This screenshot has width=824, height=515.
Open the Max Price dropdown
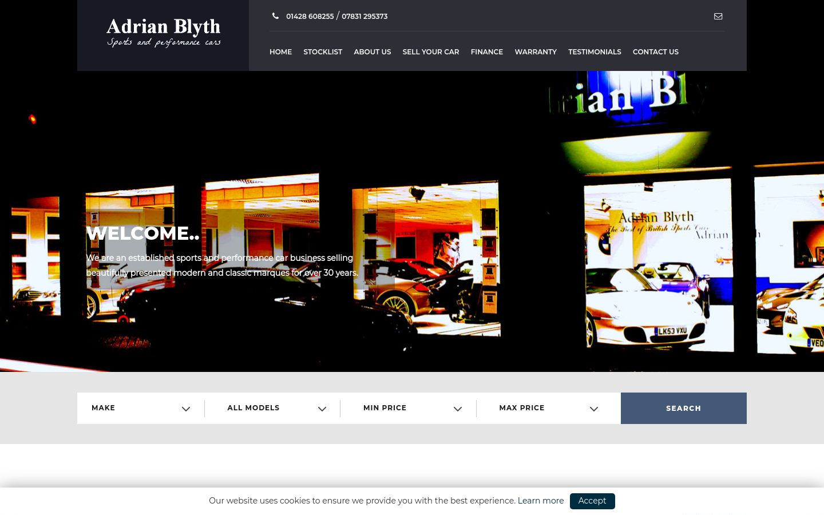(548, 408)
